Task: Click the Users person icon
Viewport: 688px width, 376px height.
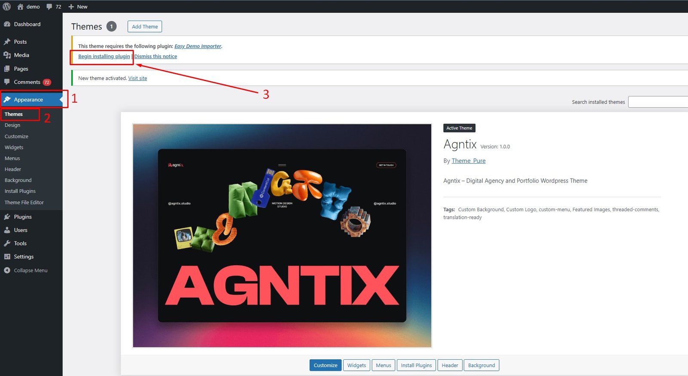Action: tap(7, 230)
